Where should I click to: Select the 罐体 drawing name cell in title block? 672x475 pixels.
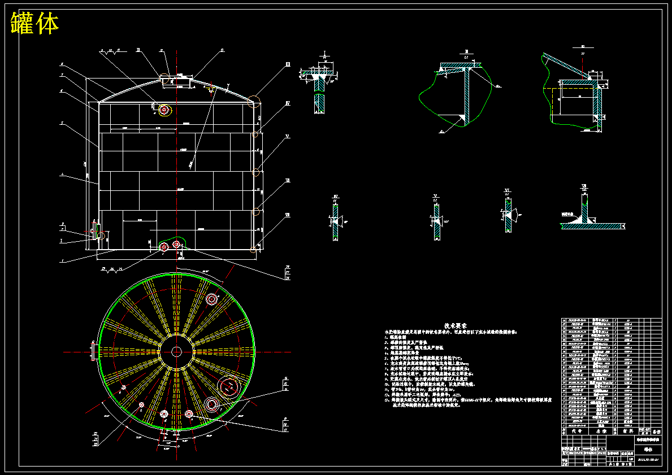(648, 450)
